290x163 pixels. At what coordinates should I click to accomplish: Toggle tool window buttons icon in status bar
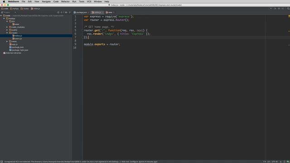(x=2, y=162)
